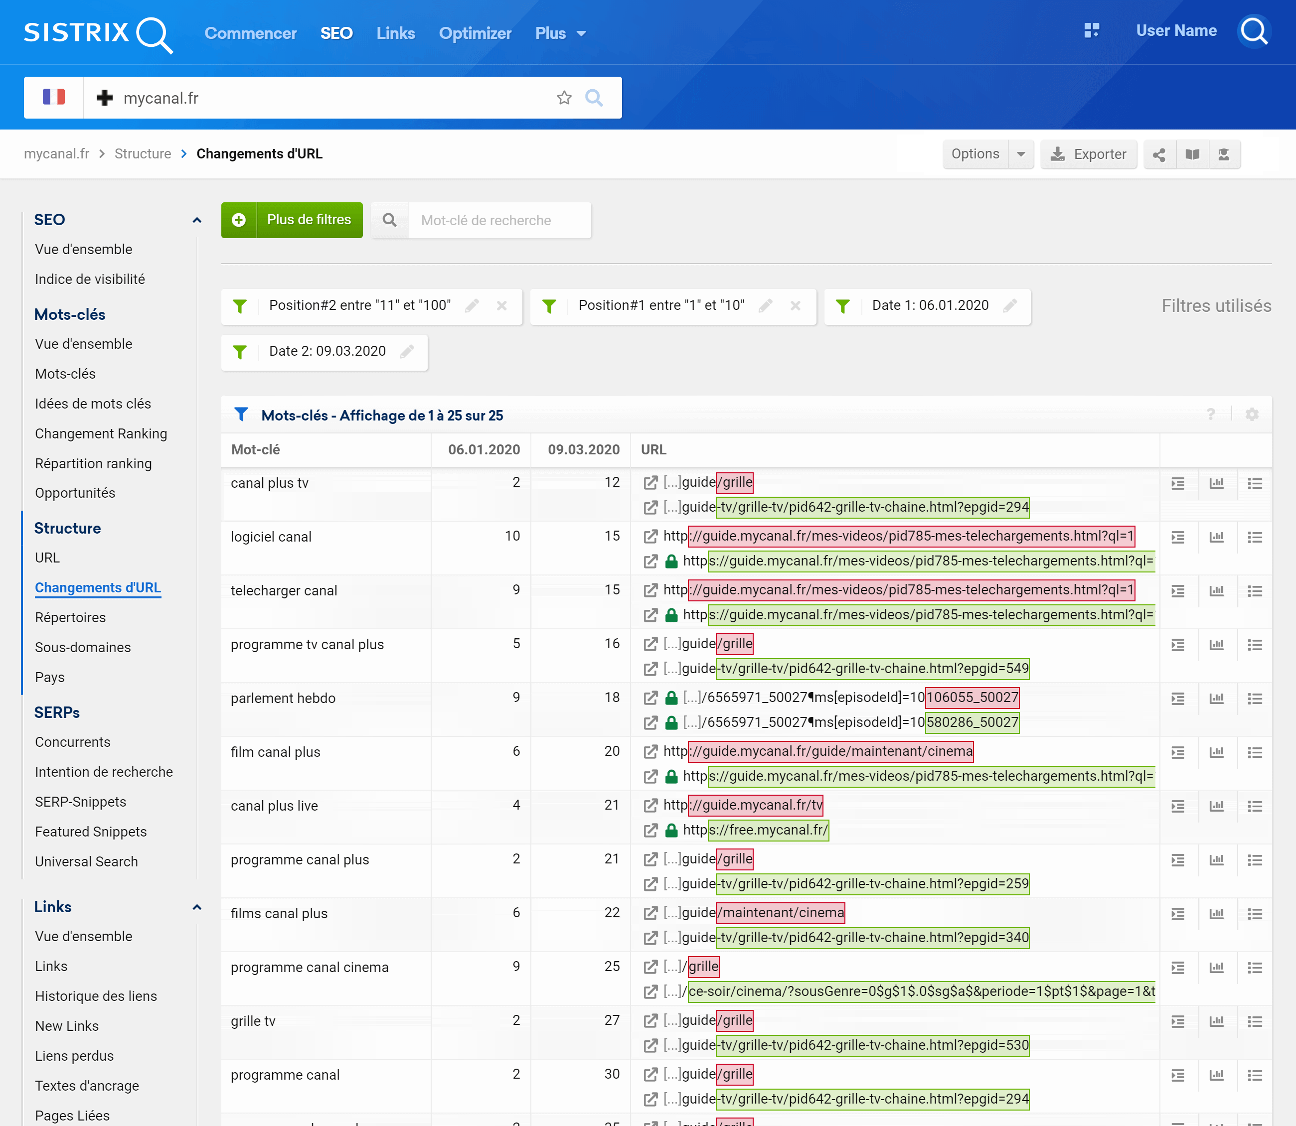
Task: Select Opportunités in sidebar
Action: (75, 493)
